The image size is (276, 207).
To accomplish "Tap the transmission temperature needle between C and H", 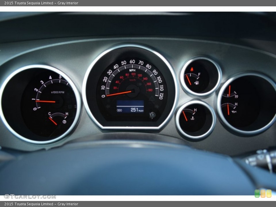I will coord(53,121).
